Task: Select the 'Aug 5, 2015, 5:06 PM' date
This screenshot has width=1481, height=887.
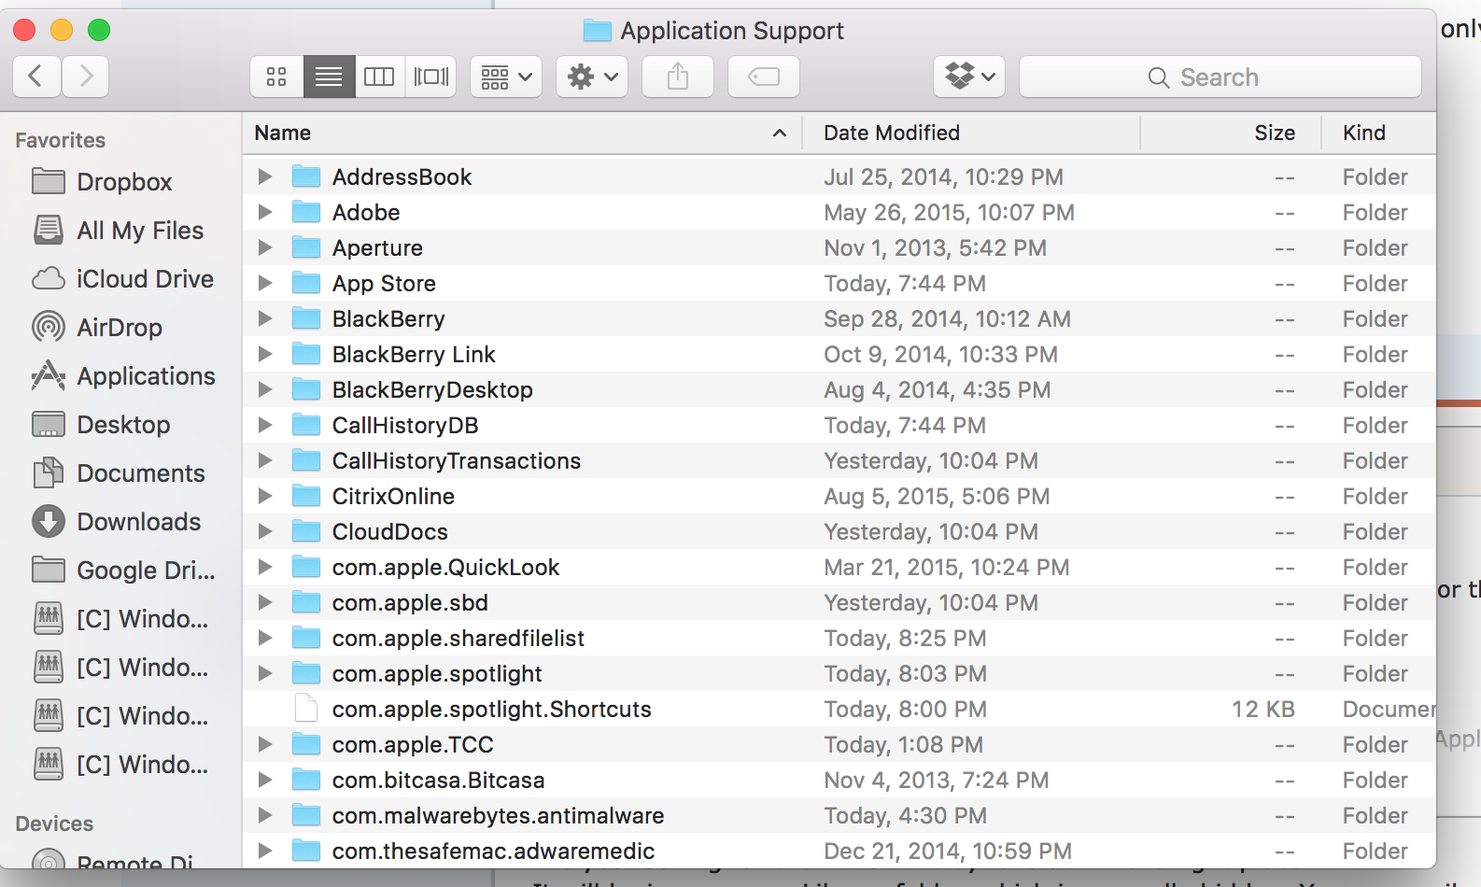Action: (x=937, y=496)
